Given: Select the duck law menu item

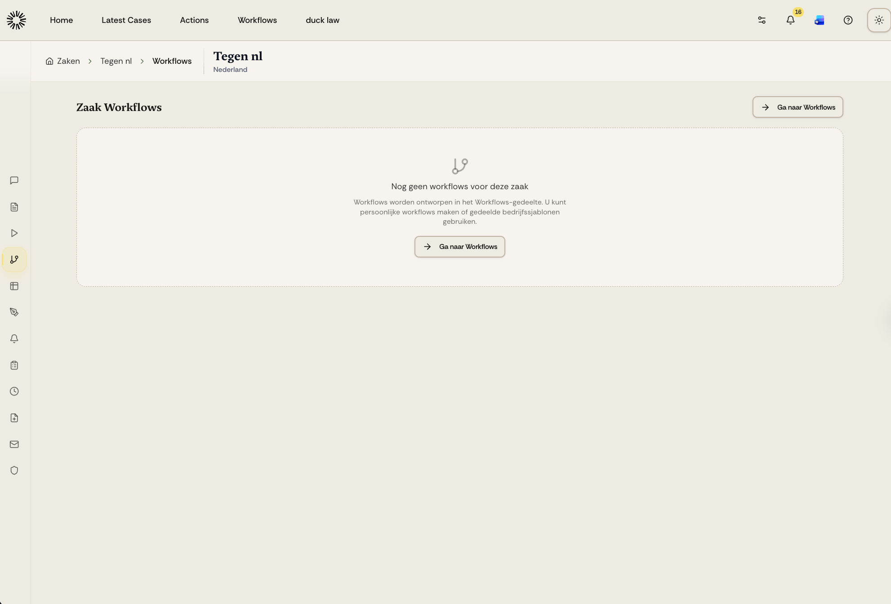Looking at the screenshot, I should (x=322, y=20).
